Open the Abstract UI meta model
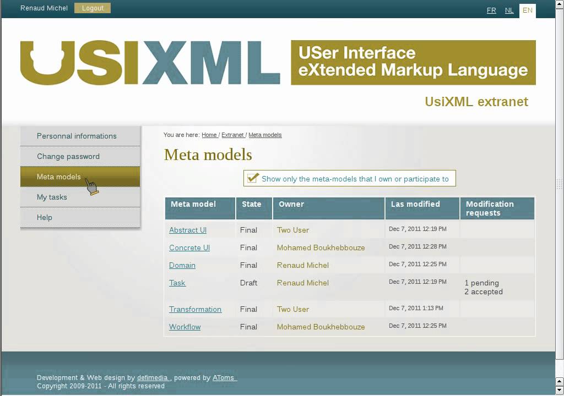 188,230
